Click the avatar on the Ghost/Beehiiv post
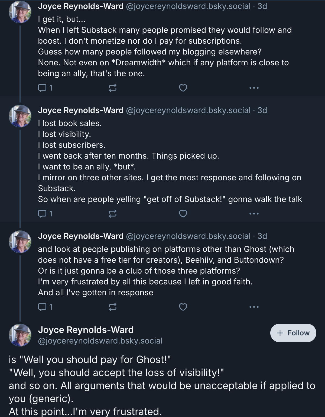325x417 pixels. point(20,242)
